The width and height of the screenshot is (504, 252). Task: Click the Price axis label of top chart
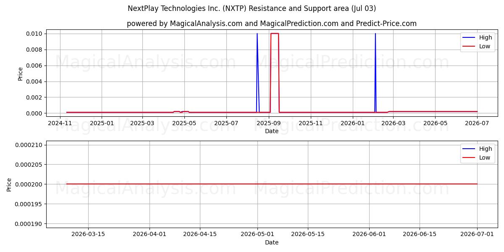(21, 73)
